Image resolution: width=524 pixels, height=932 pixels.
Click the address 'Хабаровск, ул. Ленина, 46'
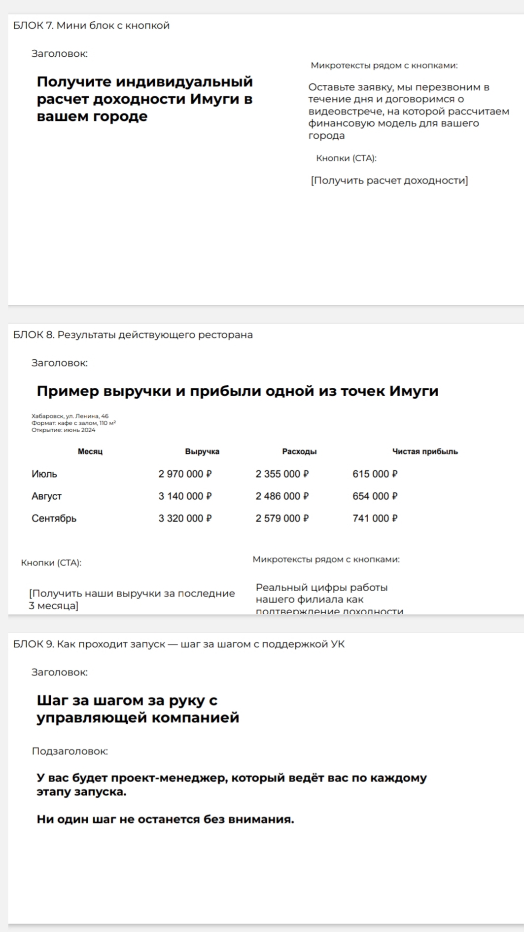point(70,416)
